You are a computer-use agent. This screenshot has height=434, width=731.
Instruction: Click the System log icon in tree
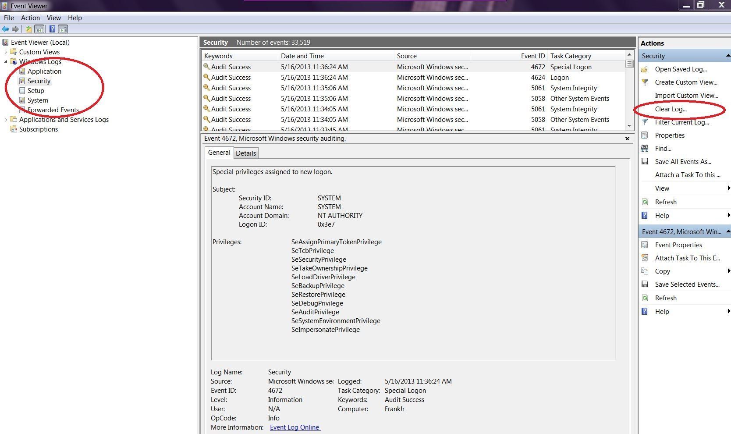[22, 100]
